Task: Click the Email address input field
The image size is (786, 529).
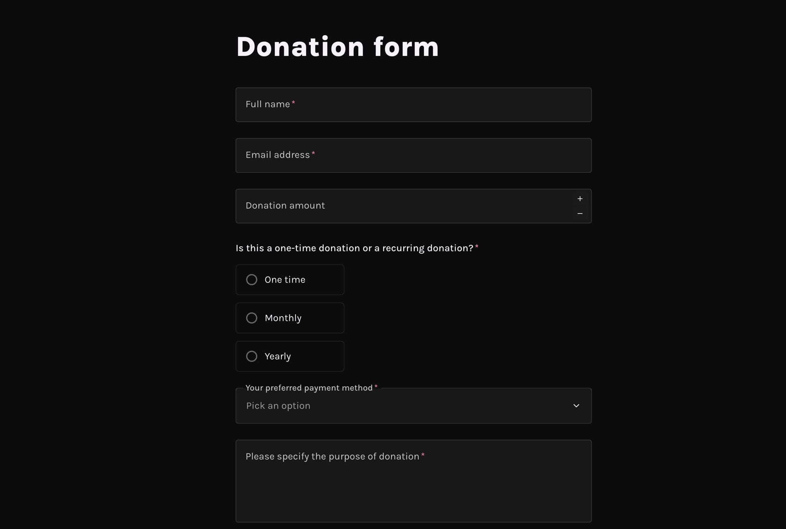Action: pos(413,155)
